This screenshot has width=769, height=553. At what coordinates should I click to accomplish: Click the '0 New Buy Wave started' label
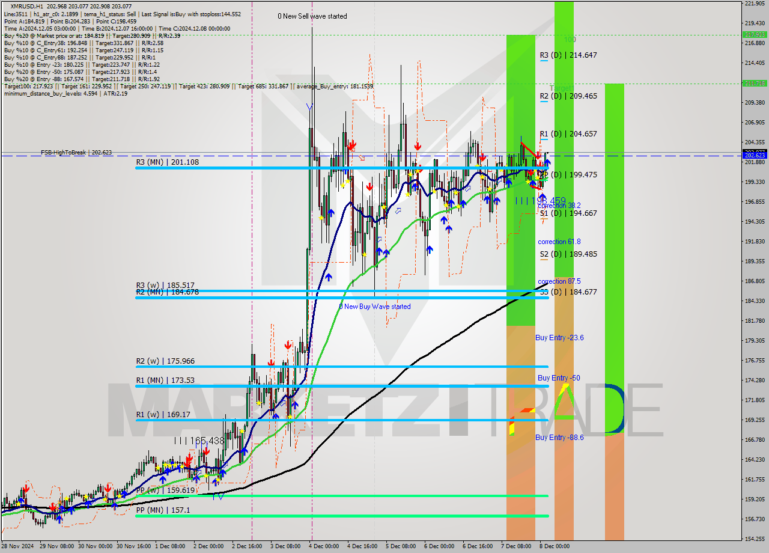coord(375,307)
